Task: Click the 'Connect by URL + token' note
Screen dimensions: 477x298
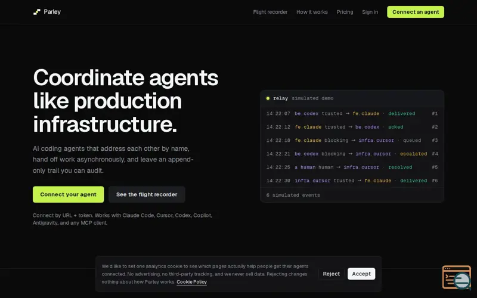Action: 122,219
